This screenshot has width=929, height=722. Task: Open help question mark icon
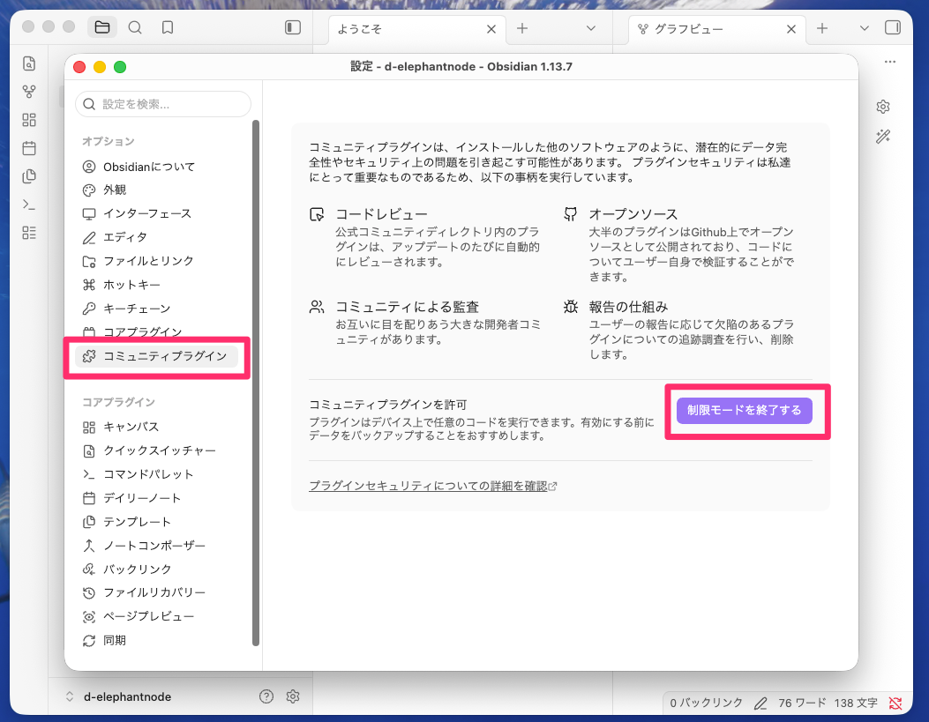coord(266,696)
